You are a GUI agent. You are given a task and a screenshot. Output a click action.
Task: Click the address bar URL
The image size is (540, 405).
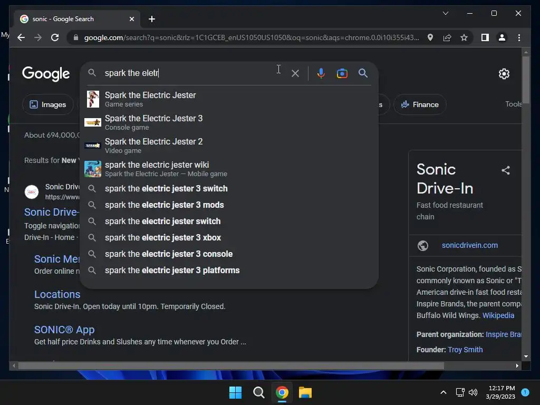click(252, 37)
